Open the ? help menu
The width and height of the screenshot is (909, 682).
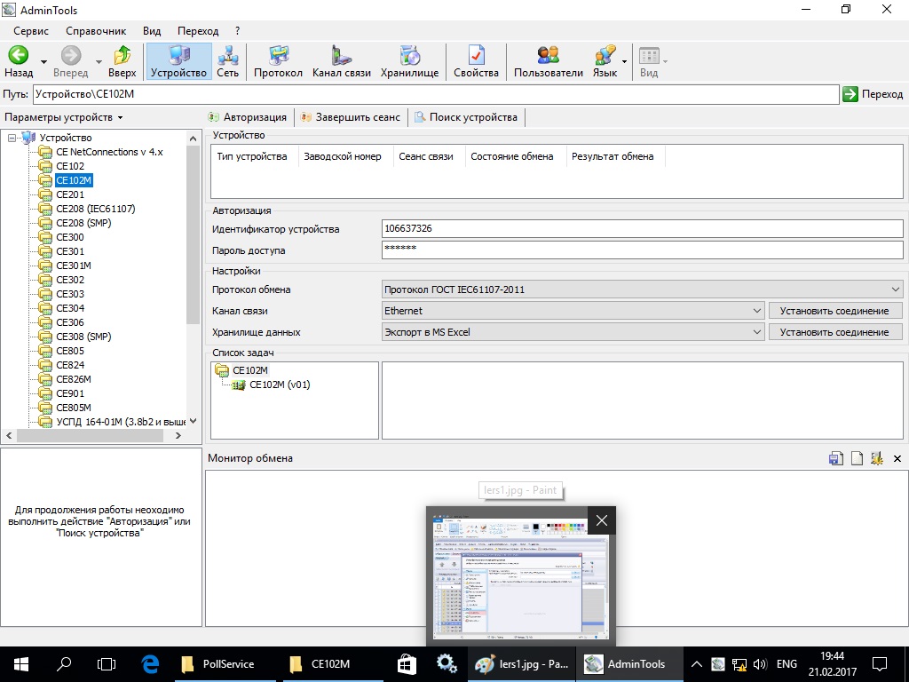[238, 31]
